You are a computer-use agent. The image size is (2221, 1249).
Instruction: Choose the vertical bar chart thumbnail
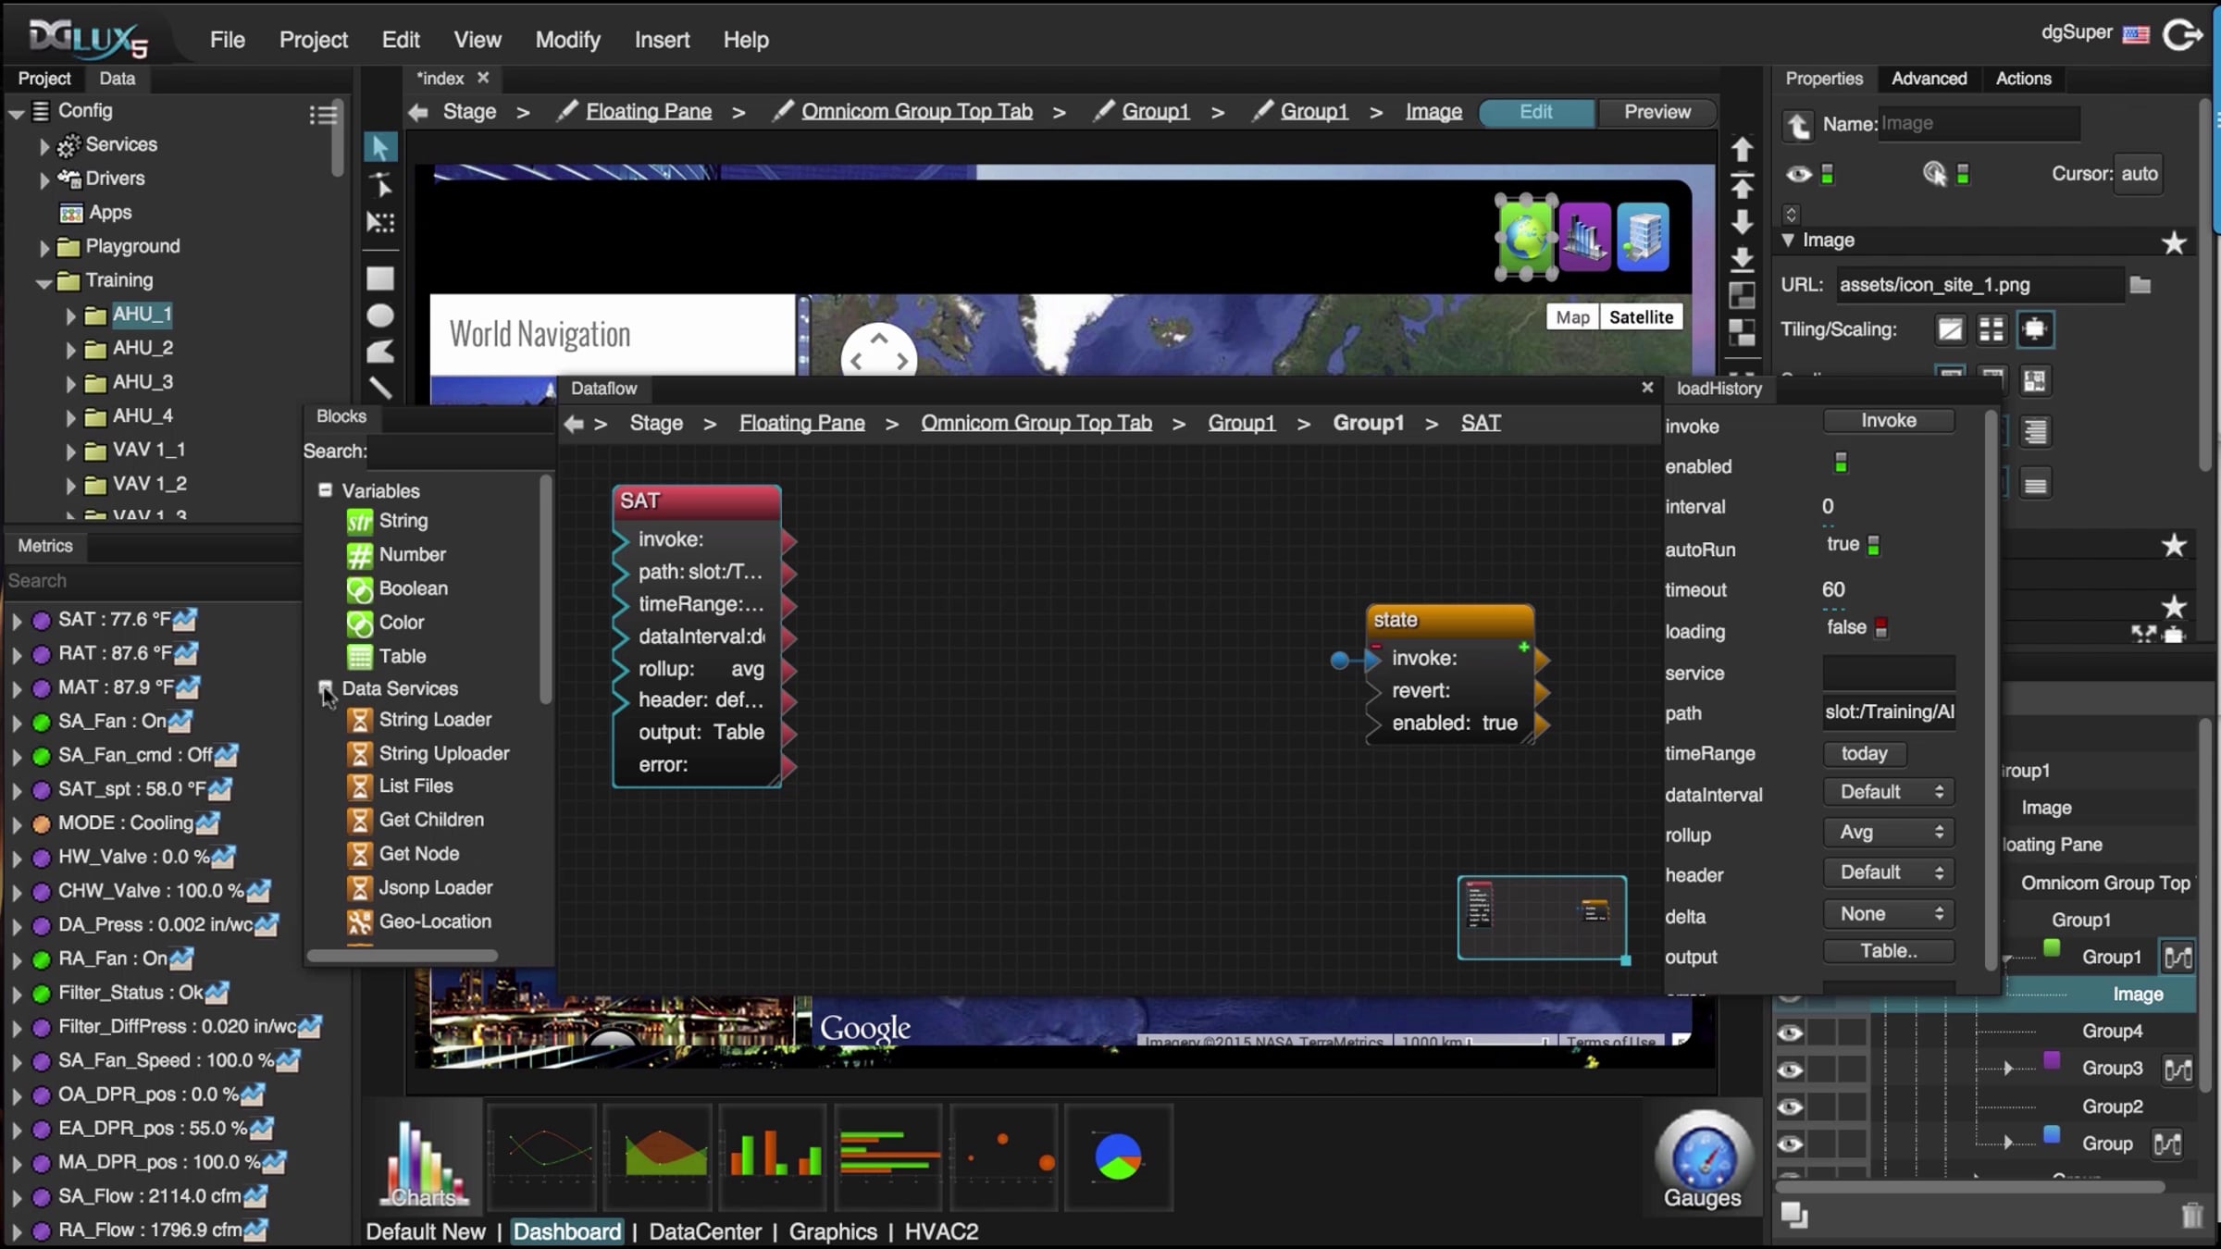click(x=773, y=1157)
